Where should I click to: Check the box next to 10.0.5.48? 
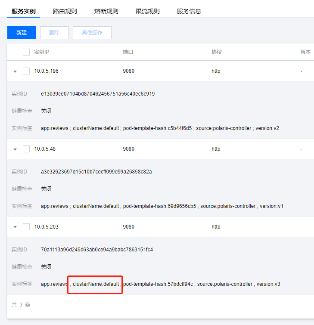tap(26, 149)
